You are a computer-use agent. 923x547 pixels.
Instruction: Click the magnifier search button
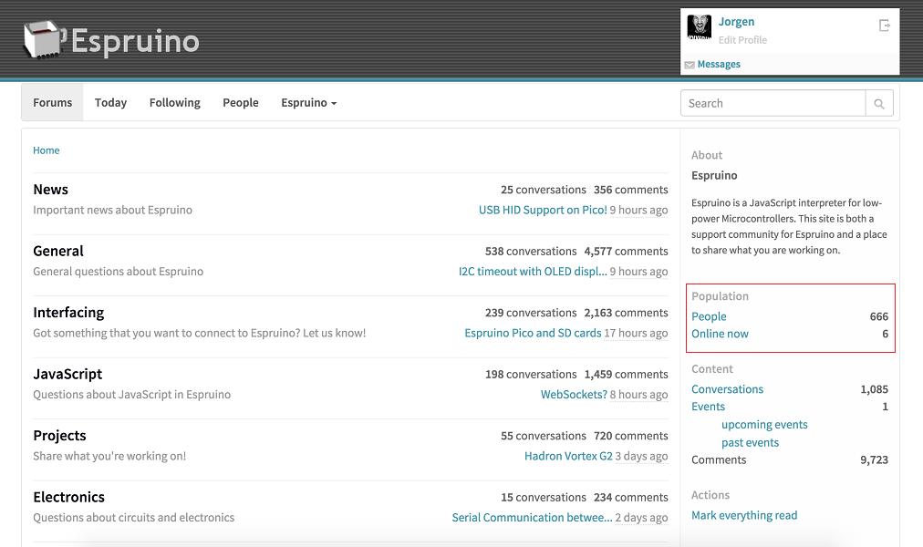pyautogui.click(x=879, y=104)
